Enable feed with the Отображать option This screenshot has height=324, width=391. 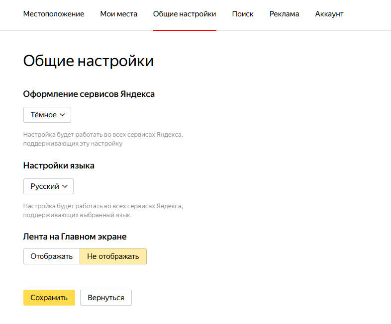point(52,256)
